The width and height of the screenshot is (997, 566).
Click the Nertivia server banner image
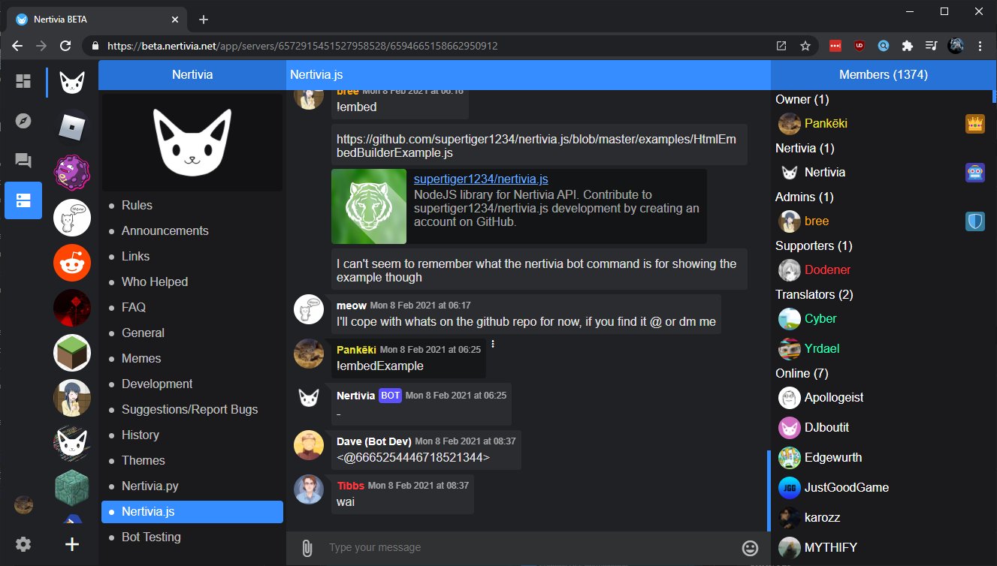192,143
